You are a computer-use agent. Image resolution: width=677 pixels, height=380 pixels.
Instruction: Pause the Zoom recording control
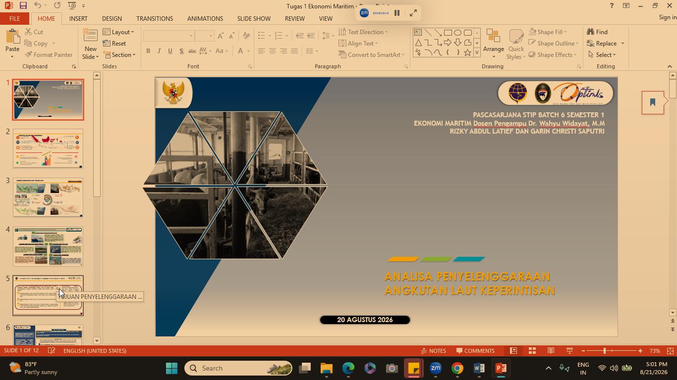[x=397, y=13]
